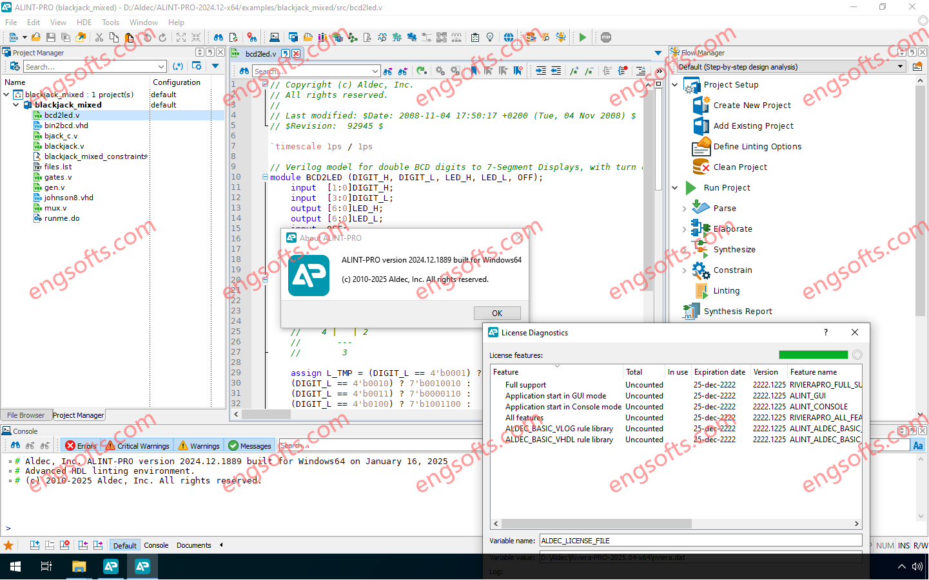929x580 pixels.
Task: Click the Linting step in Flow Manager
Action: click(726, 290)
